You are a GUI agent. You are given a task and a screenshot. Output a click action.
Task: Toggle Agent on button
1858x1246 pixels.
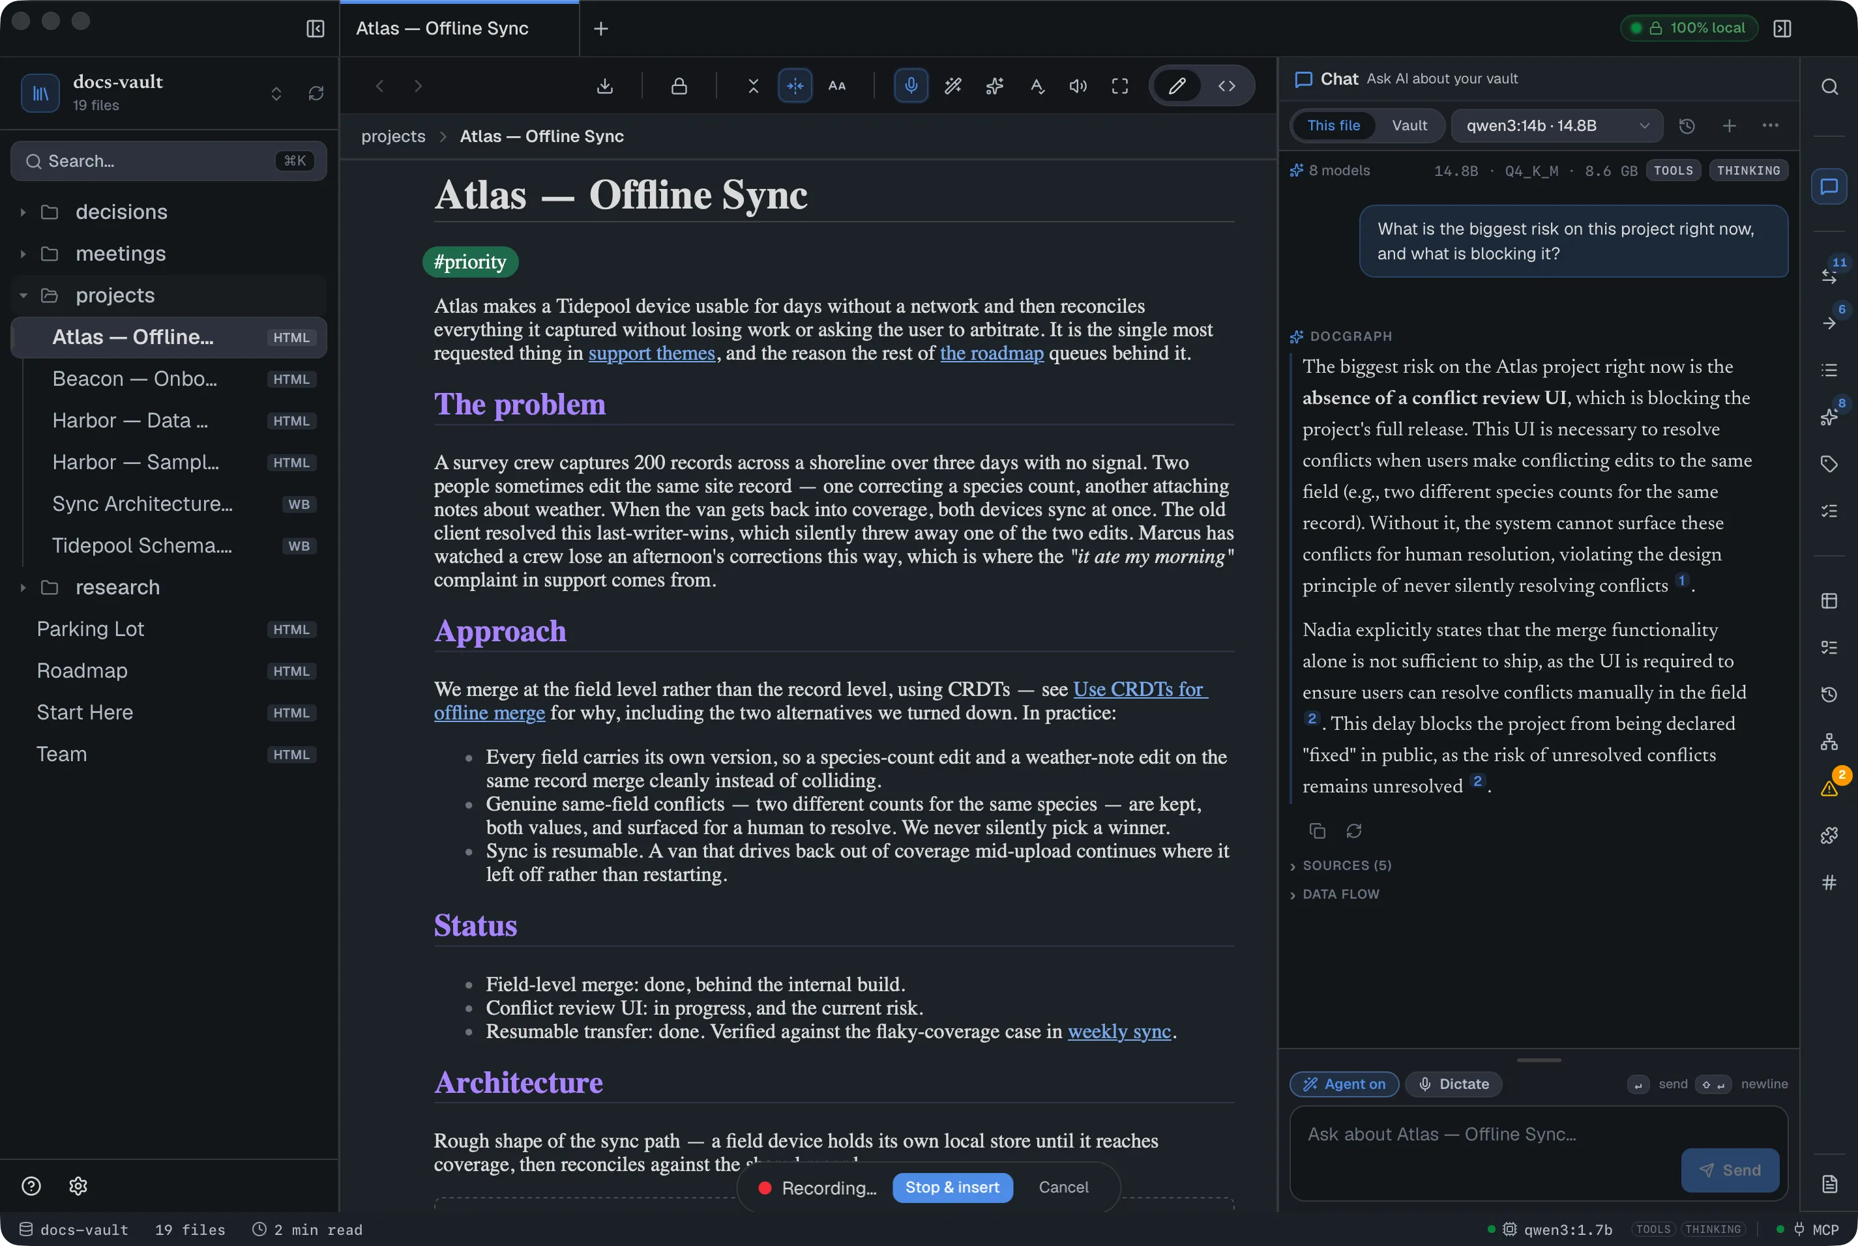pos(1344,1084)
